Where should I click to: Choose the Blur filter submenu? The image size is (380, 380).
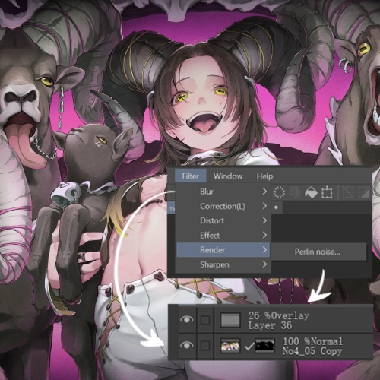pos(223,192)
